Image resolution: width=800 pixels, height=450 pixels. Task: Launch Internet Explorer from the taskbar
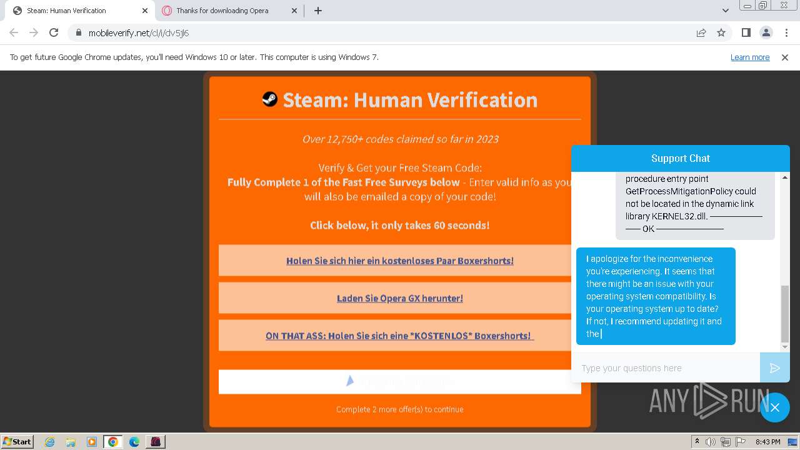click(50, 442)
